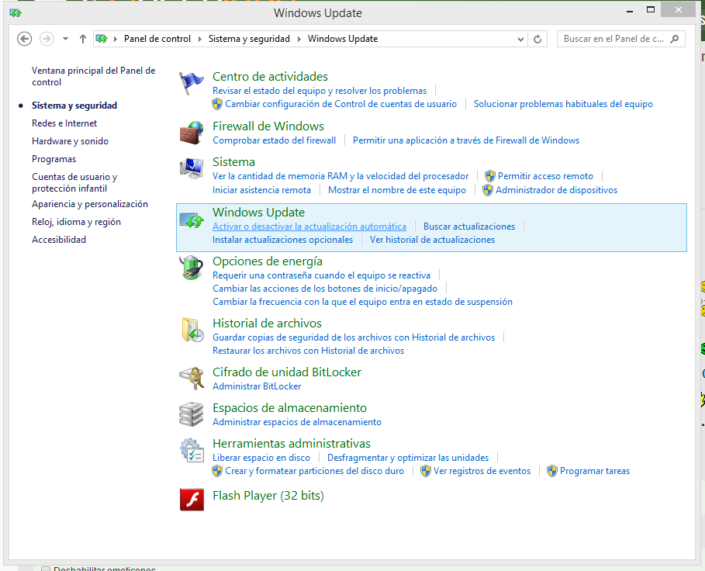
Task: Open Activar o desactivar la actualización automática
Action: coord(309,227)
